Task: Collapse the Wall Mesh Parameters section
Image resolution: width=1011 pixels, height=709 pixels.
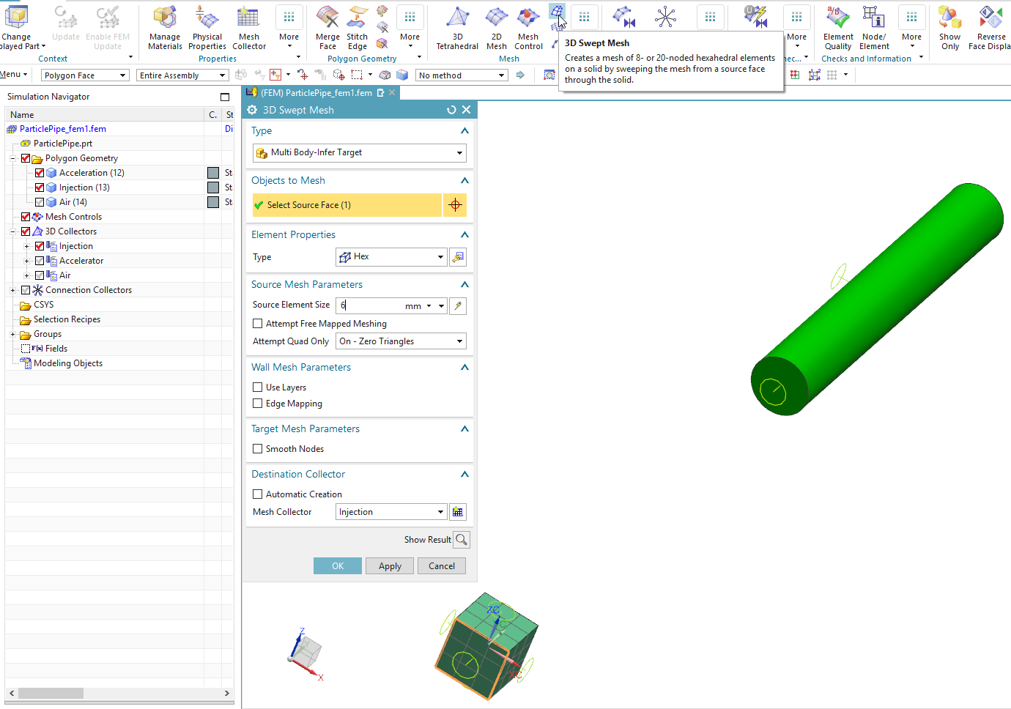Action: [464, 368]
